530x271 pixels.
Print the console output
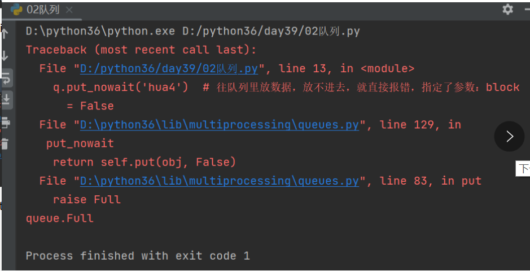point(5,122)
